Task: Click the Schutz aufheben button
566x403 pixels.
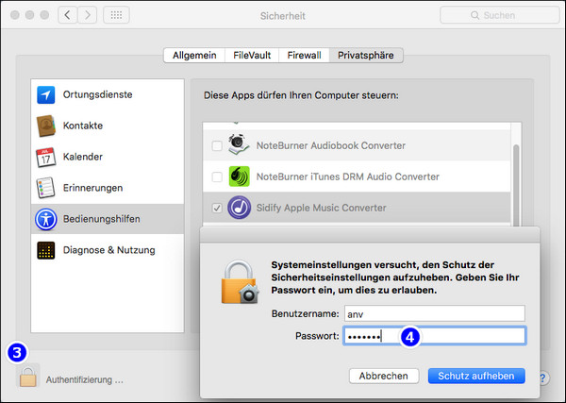Action: (x=476, y=376)
